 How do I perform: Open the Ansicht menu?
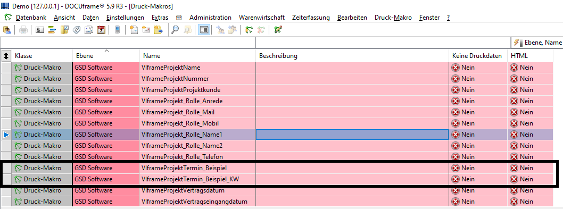64,17
